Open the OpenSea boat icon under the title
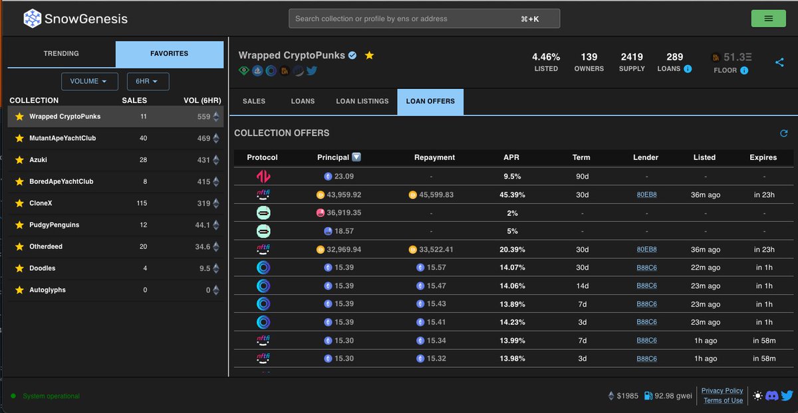 pyautogui.click(x=257, y=70)
